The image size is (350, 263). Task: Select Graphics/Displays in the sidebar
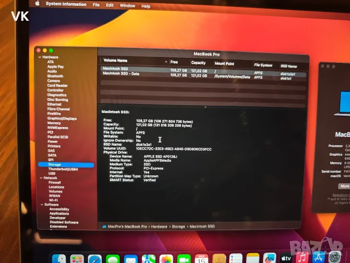click(62, 118)
